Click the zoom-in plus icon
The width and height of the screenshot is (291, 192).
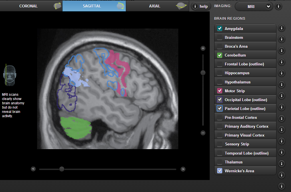[203, 48]
